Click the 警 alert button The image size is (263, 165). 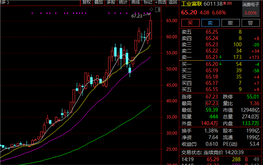click(251, 23)
